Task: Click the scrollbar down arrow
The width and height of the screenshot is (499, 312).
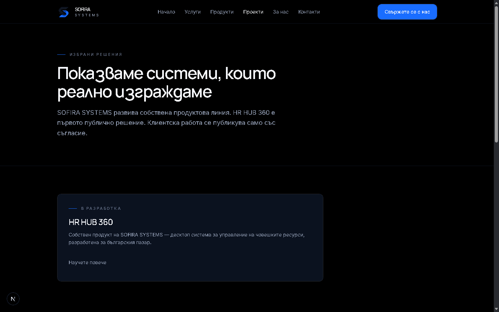Action: click(x=496, y=309)
